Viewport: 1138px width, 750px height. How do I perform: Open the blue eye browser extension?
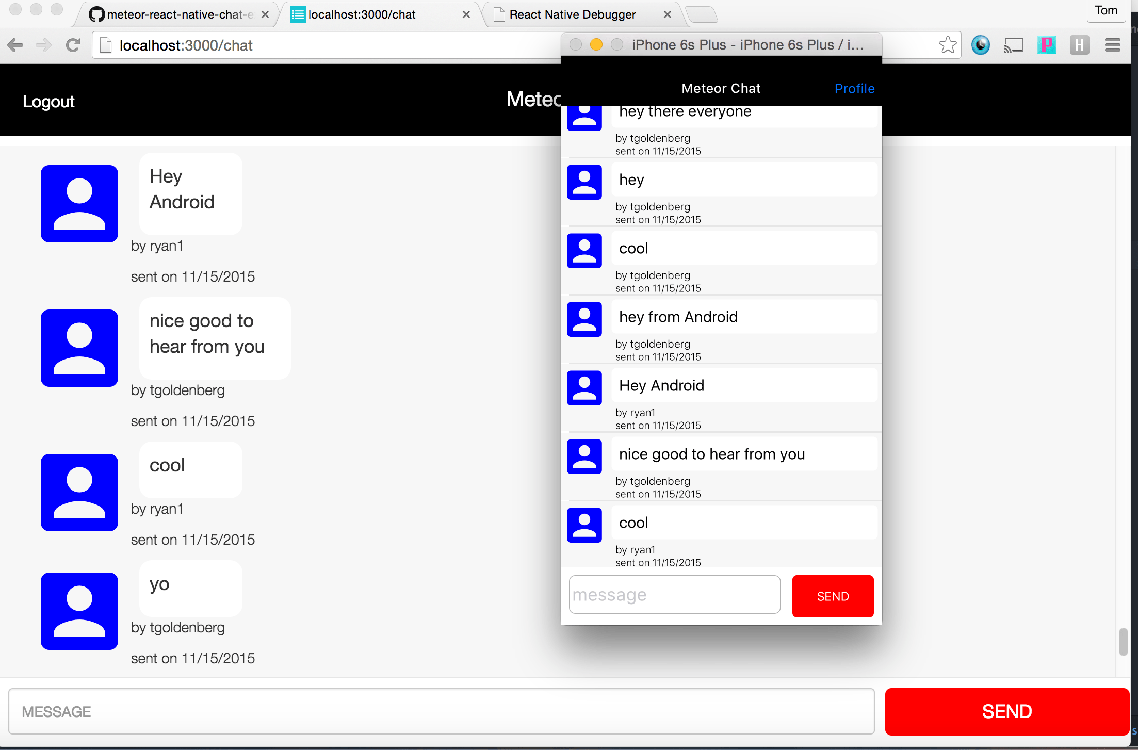(981, 45)
